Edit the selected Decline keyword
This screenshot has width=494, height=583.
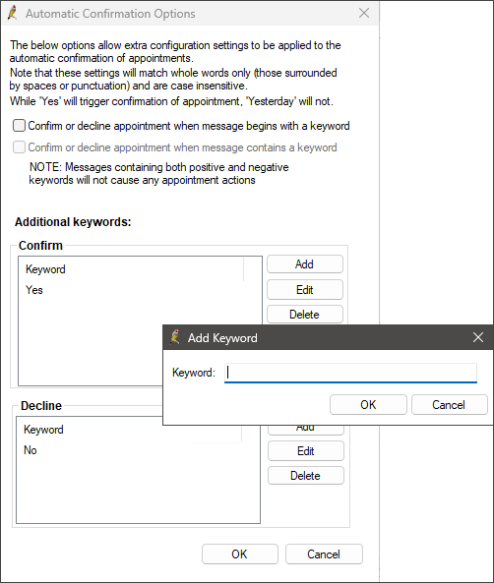306,450
